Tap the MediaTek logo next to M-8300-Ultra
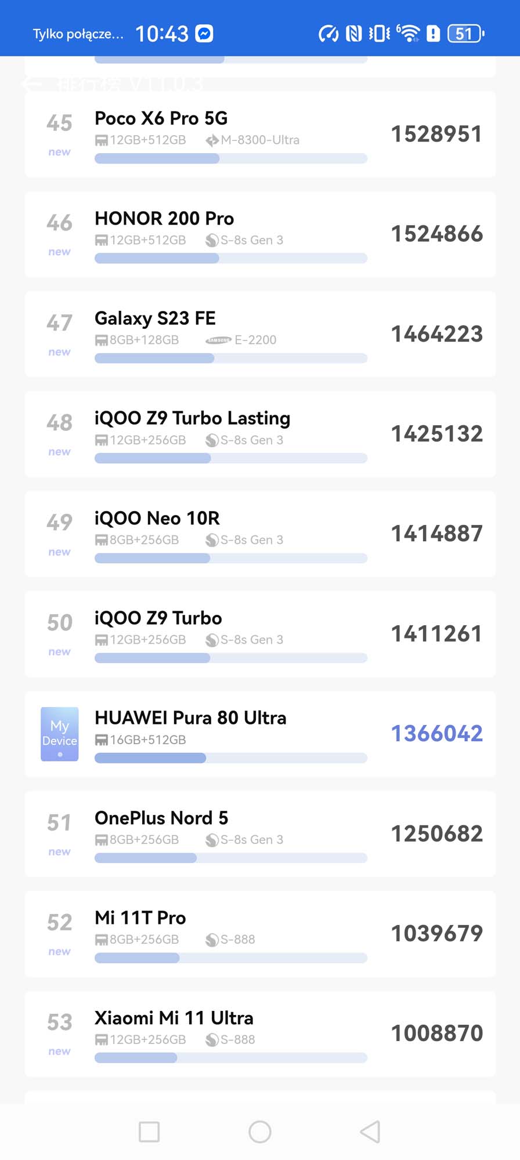Screen dimensions: 520x1160 tap(212, 140)
